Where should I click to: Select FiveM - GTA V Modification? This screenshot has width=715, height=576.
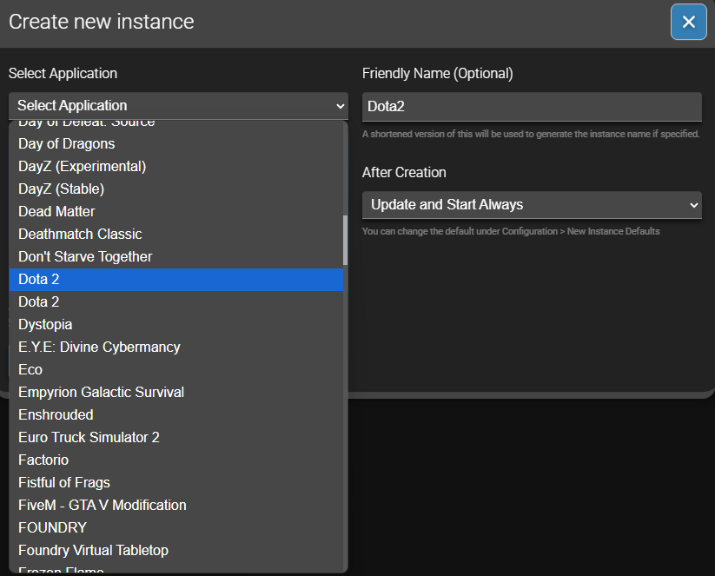pyautogui.click(x=176, y=506)
